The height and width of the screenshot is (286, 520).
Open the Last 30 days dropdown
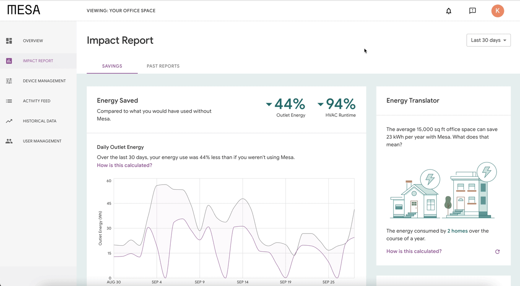[x=488, y=40]
